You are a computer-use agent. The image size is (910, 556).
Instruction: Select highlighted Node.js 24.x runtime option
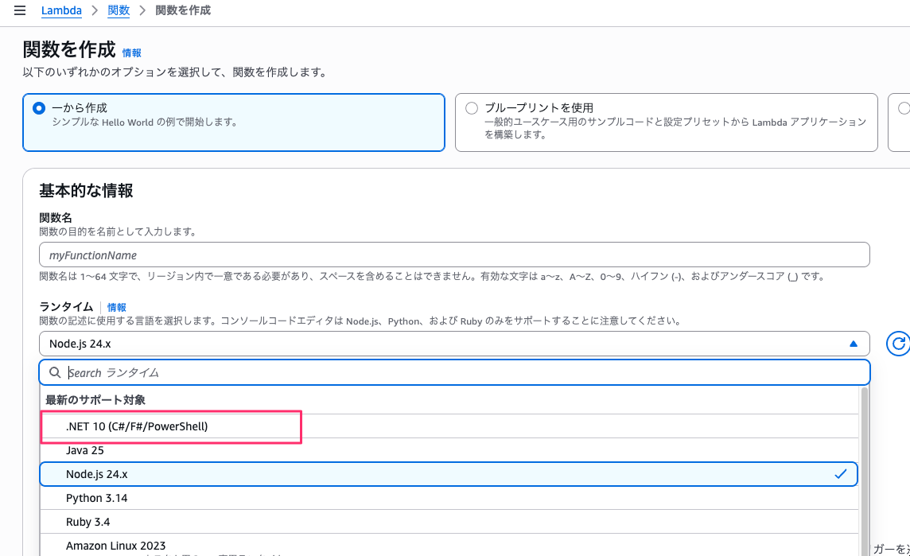coord(96,474)
